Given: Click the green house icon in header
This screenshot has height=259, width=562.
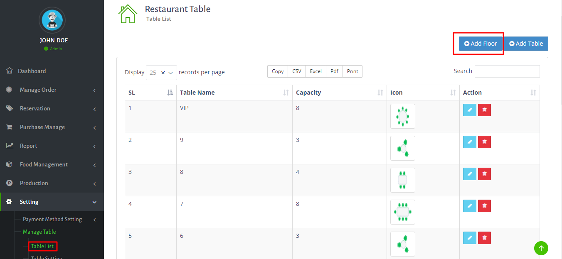Looking at the screenshot, I should tap(128, 14).
